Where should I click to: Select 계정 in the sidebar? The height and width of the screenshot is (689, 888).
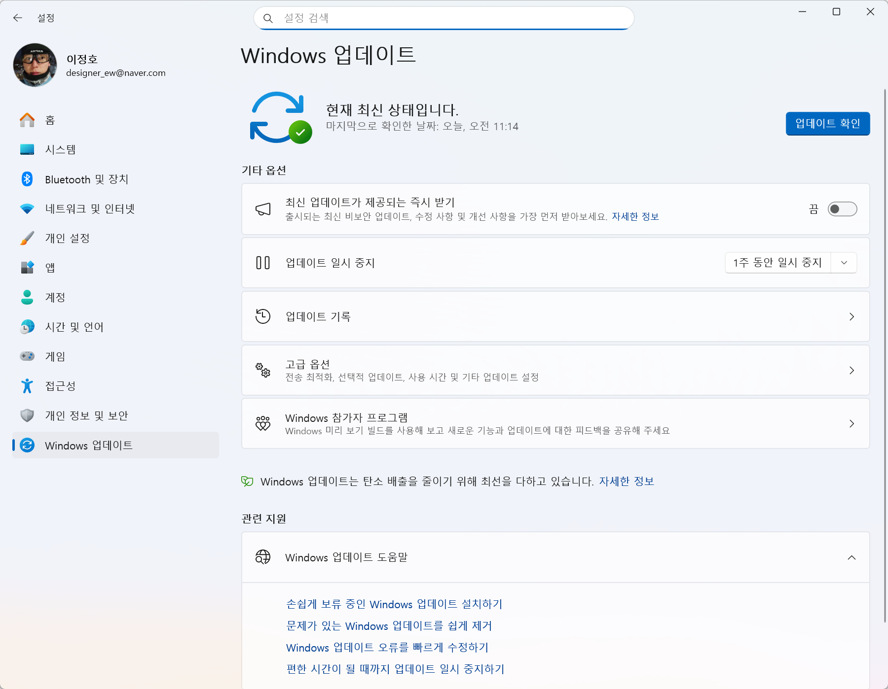(115, 297)
